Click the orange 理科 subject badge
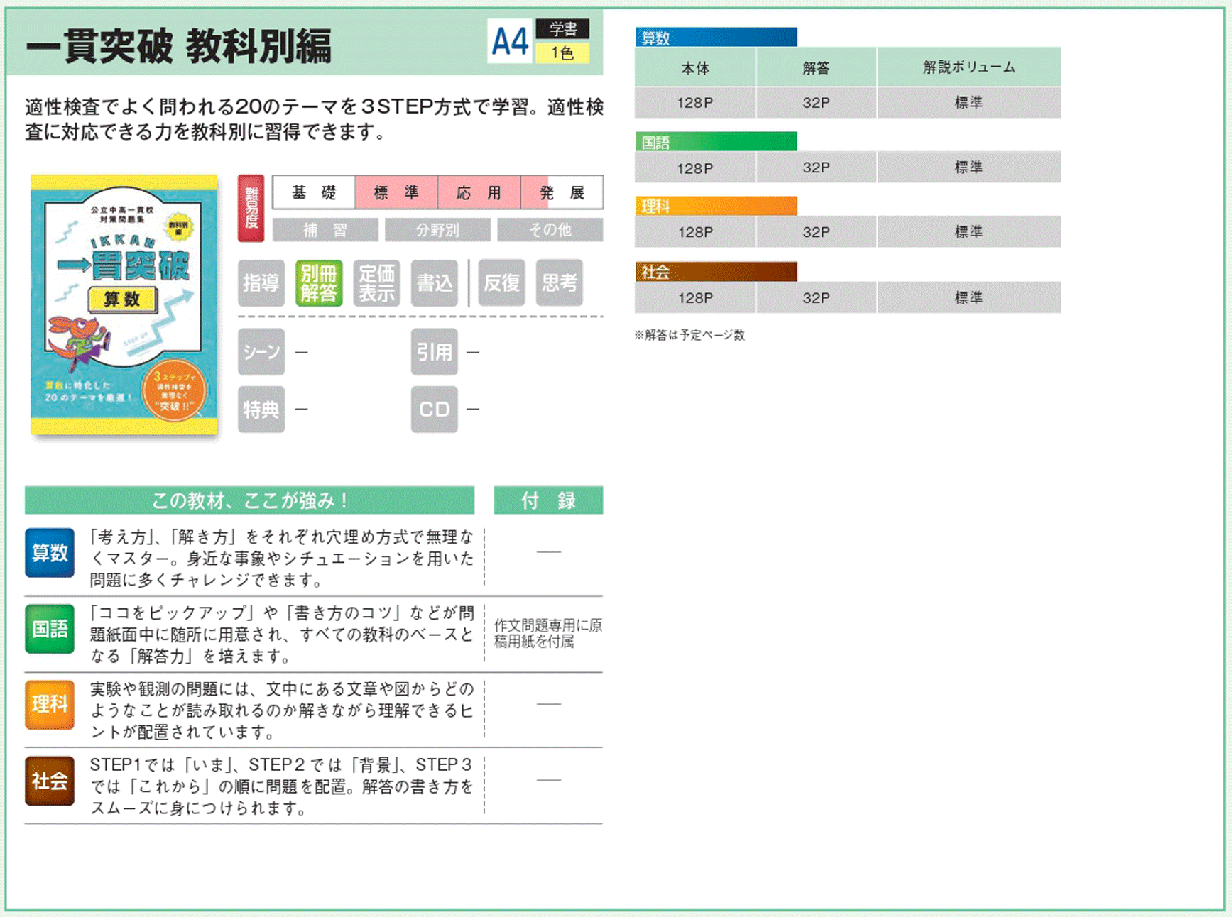This screenshot has width=1232, height=917. pyautogui.click(x=50, y=704)
